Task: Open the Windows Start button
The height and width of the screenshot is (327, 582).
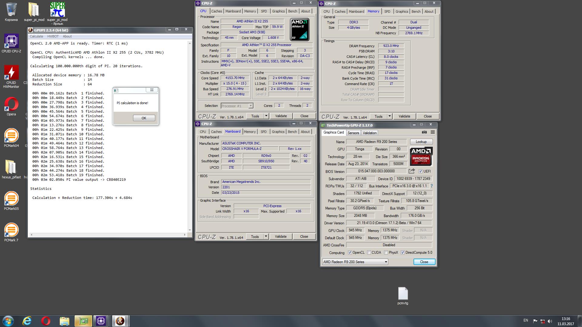Action: coord(8,321)
